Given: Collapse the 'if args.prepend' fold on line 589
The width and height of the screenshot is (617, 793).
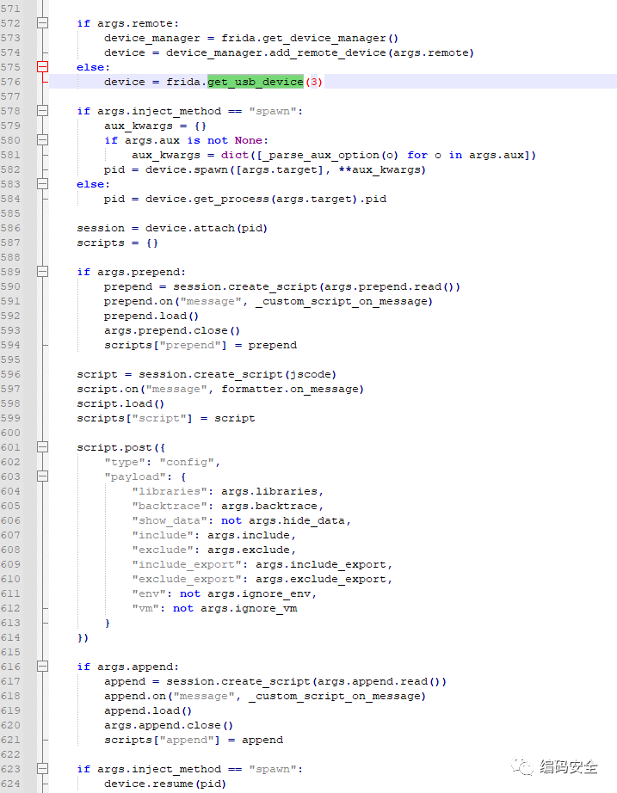Looking at the screenshot, I should pyautogui.click(x=43, y=272).
